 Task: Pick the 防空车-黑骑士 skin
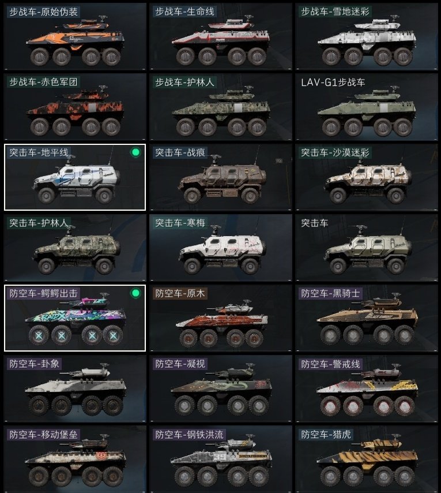click(367, 318)
